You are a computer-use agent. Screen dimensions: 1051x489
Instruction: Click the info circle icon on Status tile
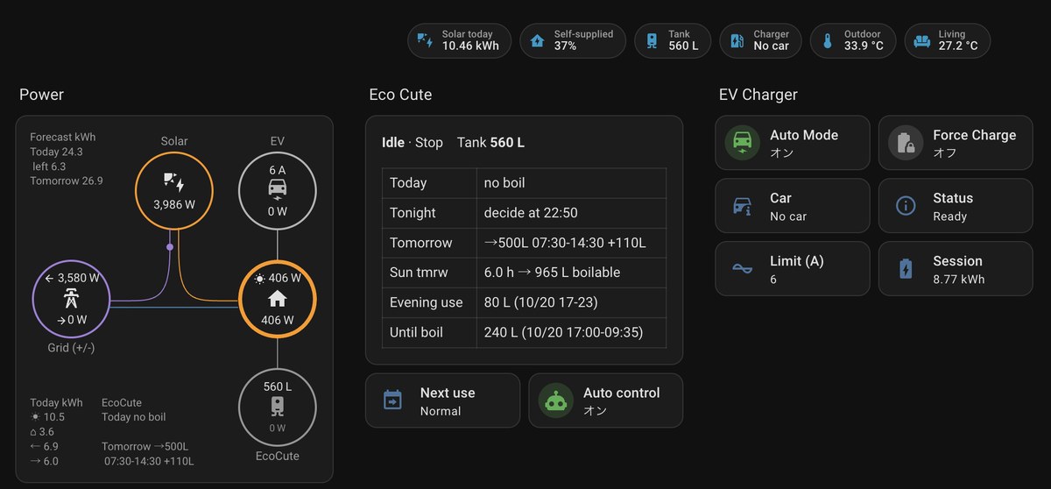click(906, 206)
